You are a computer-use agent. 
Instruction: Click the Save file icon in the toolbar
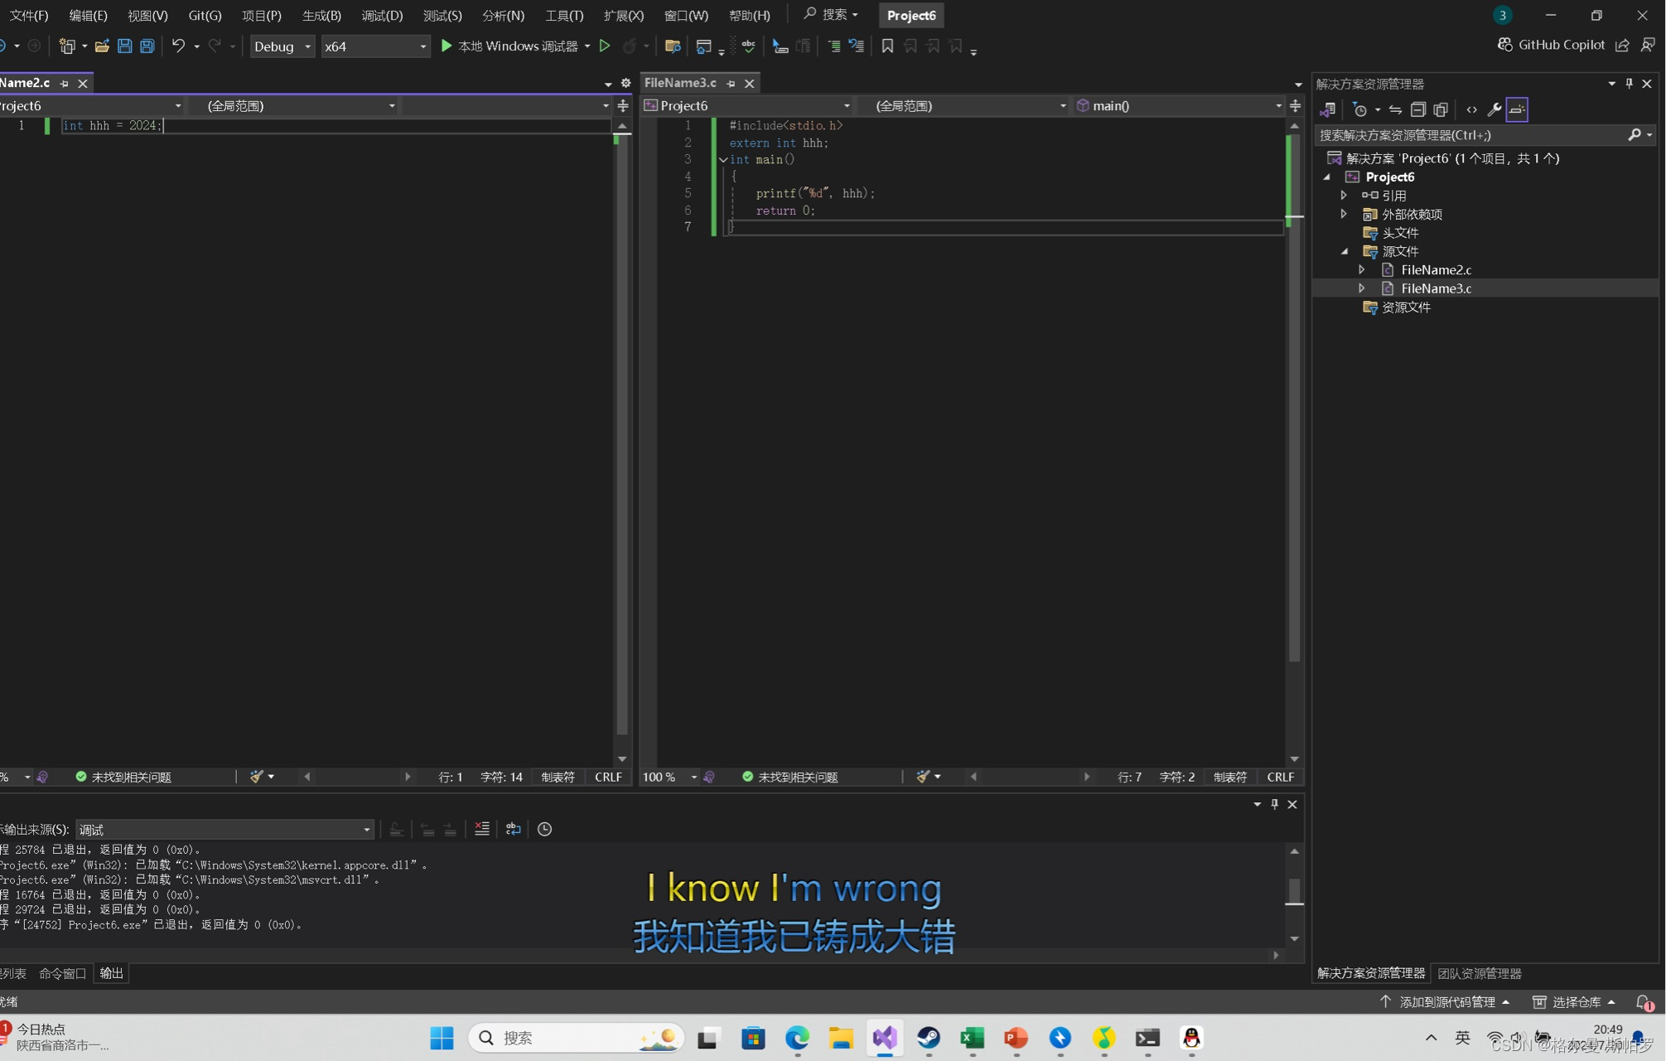pos(124,46)
